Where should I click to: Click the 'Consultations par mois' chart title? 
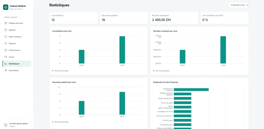62,31
